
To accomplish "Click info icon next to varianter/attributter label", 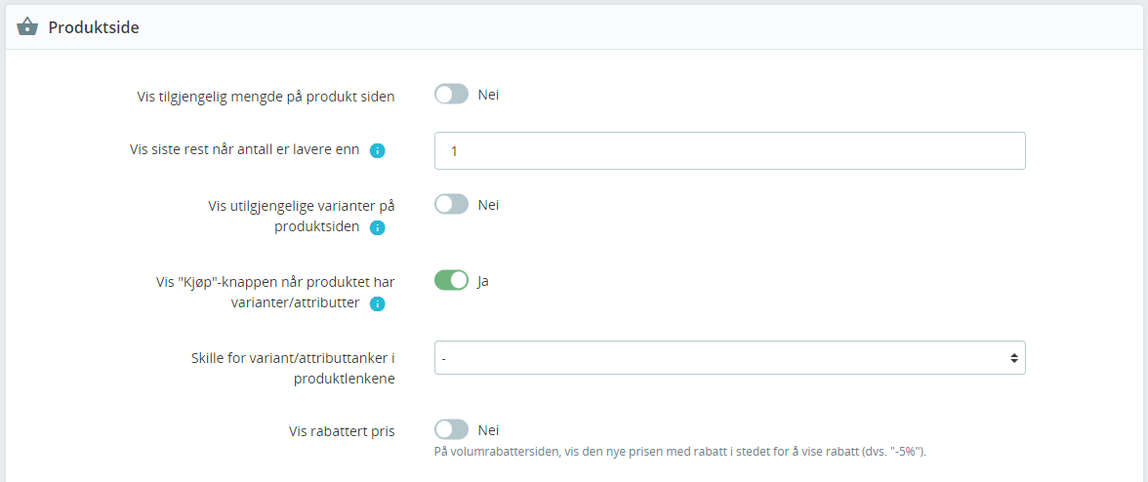I will click(x=377, y=303).
